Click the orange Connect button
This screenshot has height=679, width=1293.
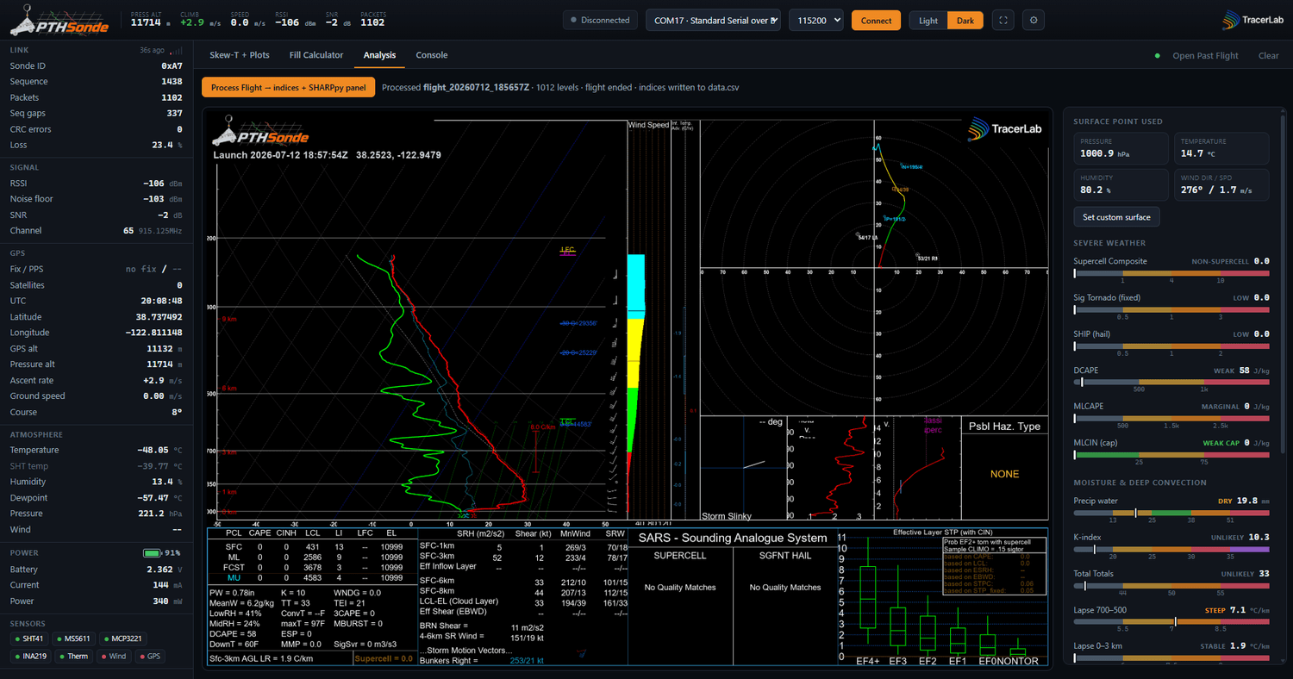(876, 21)
